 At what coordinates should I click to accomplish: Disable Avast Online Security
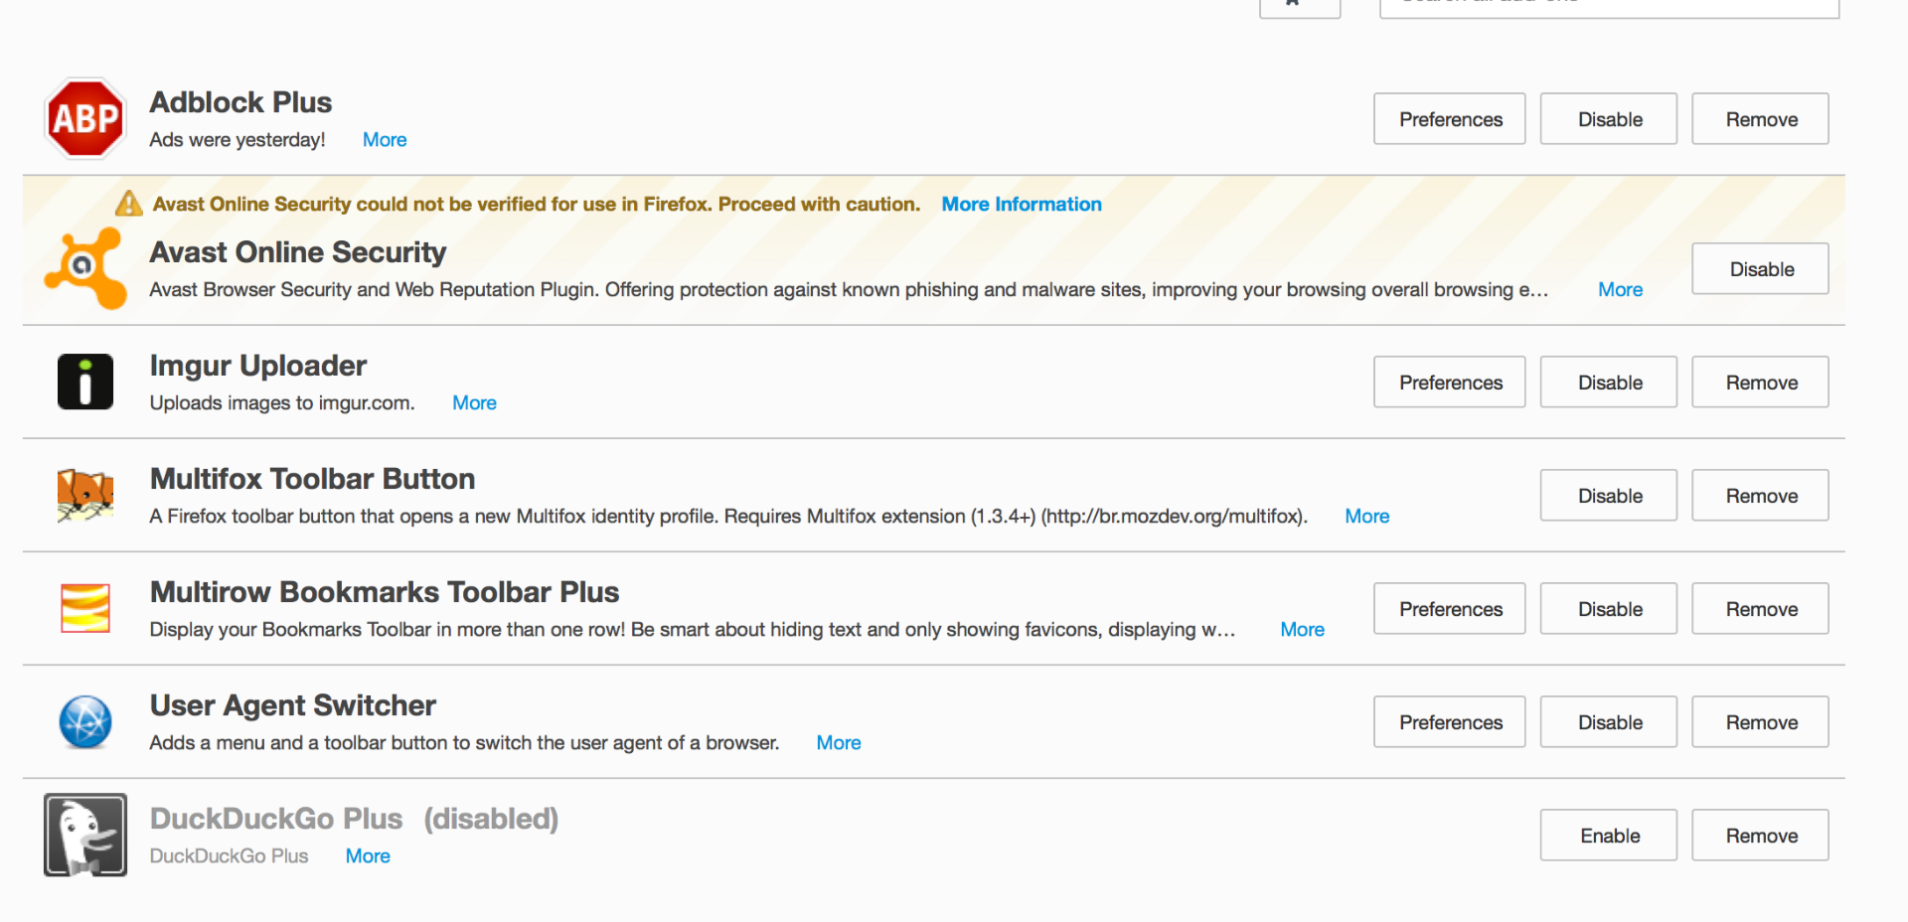[1760, 269]
